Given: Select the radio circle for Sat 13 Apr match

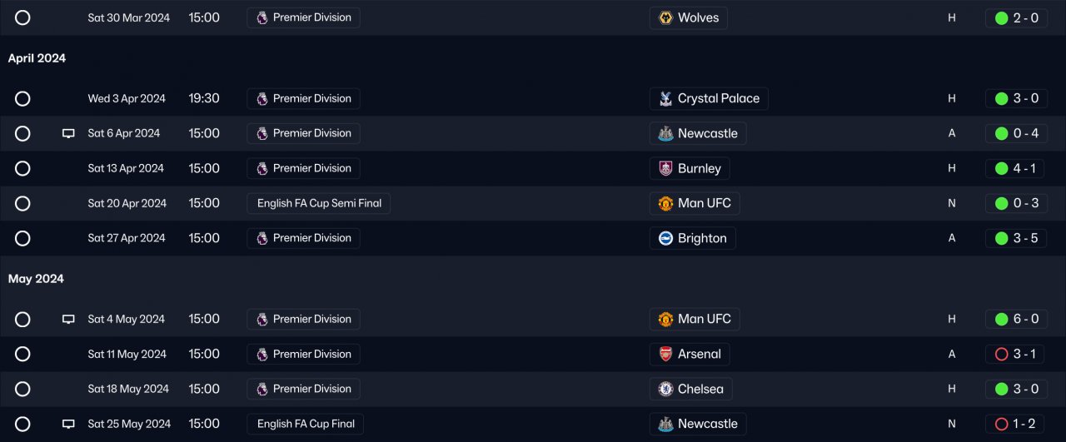Looking at the screenshot, I should (x=22, y=168).
